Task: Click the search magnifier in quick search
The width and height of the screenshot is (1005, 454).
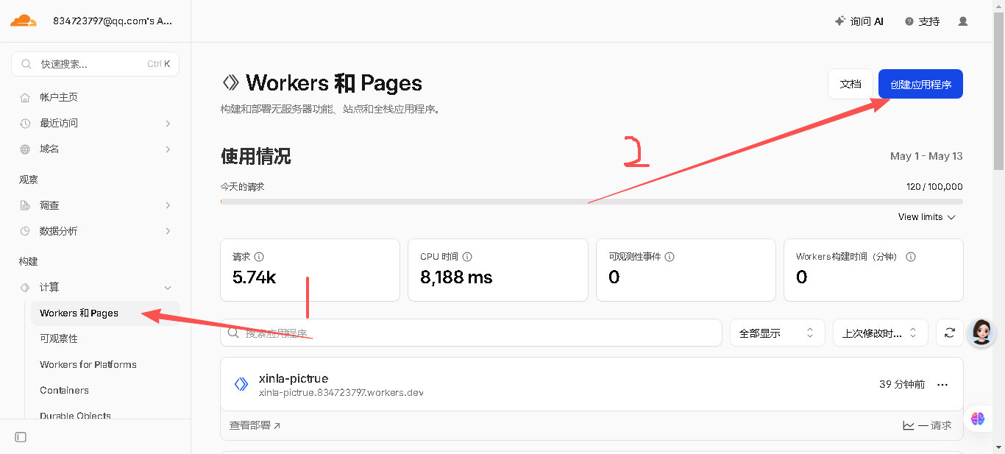Action: [26, 64]
